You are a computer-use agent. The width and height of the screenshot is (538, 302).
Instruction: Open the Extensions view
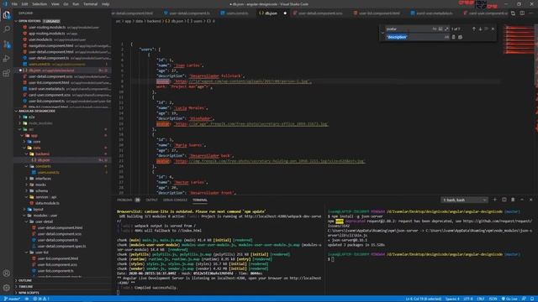[x=7, y=73]
